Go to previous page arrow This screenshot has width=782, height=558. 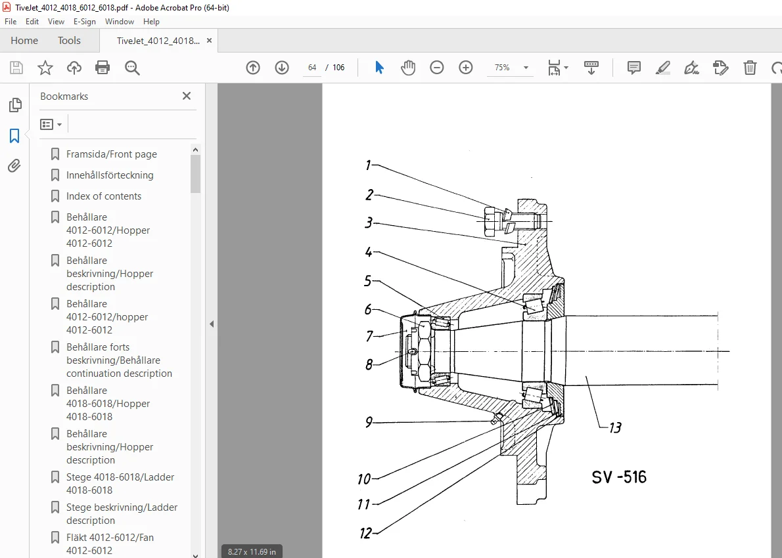pos(253,68)
